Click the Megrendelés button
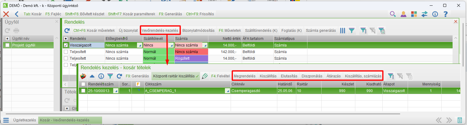 coord(245,76)
